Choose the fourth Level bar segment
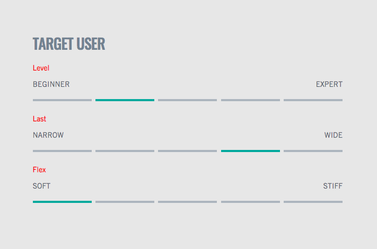377x249 pixels. [250, 100]
